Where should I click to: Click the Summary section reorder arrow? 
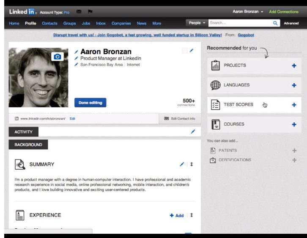(192, 164)
